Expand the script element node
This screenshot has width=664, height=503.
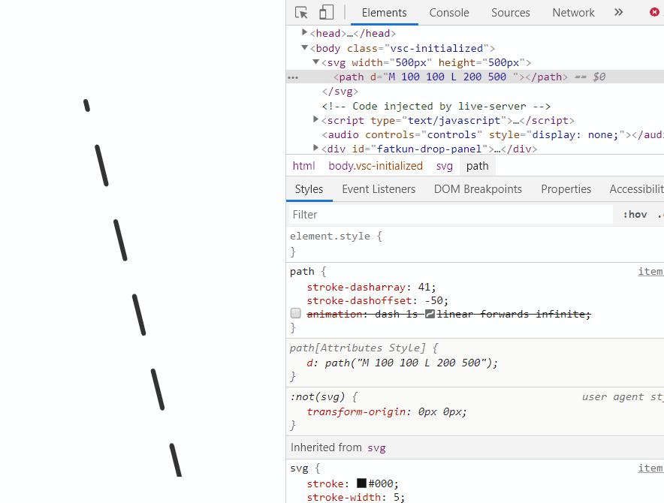coord(316,120)
